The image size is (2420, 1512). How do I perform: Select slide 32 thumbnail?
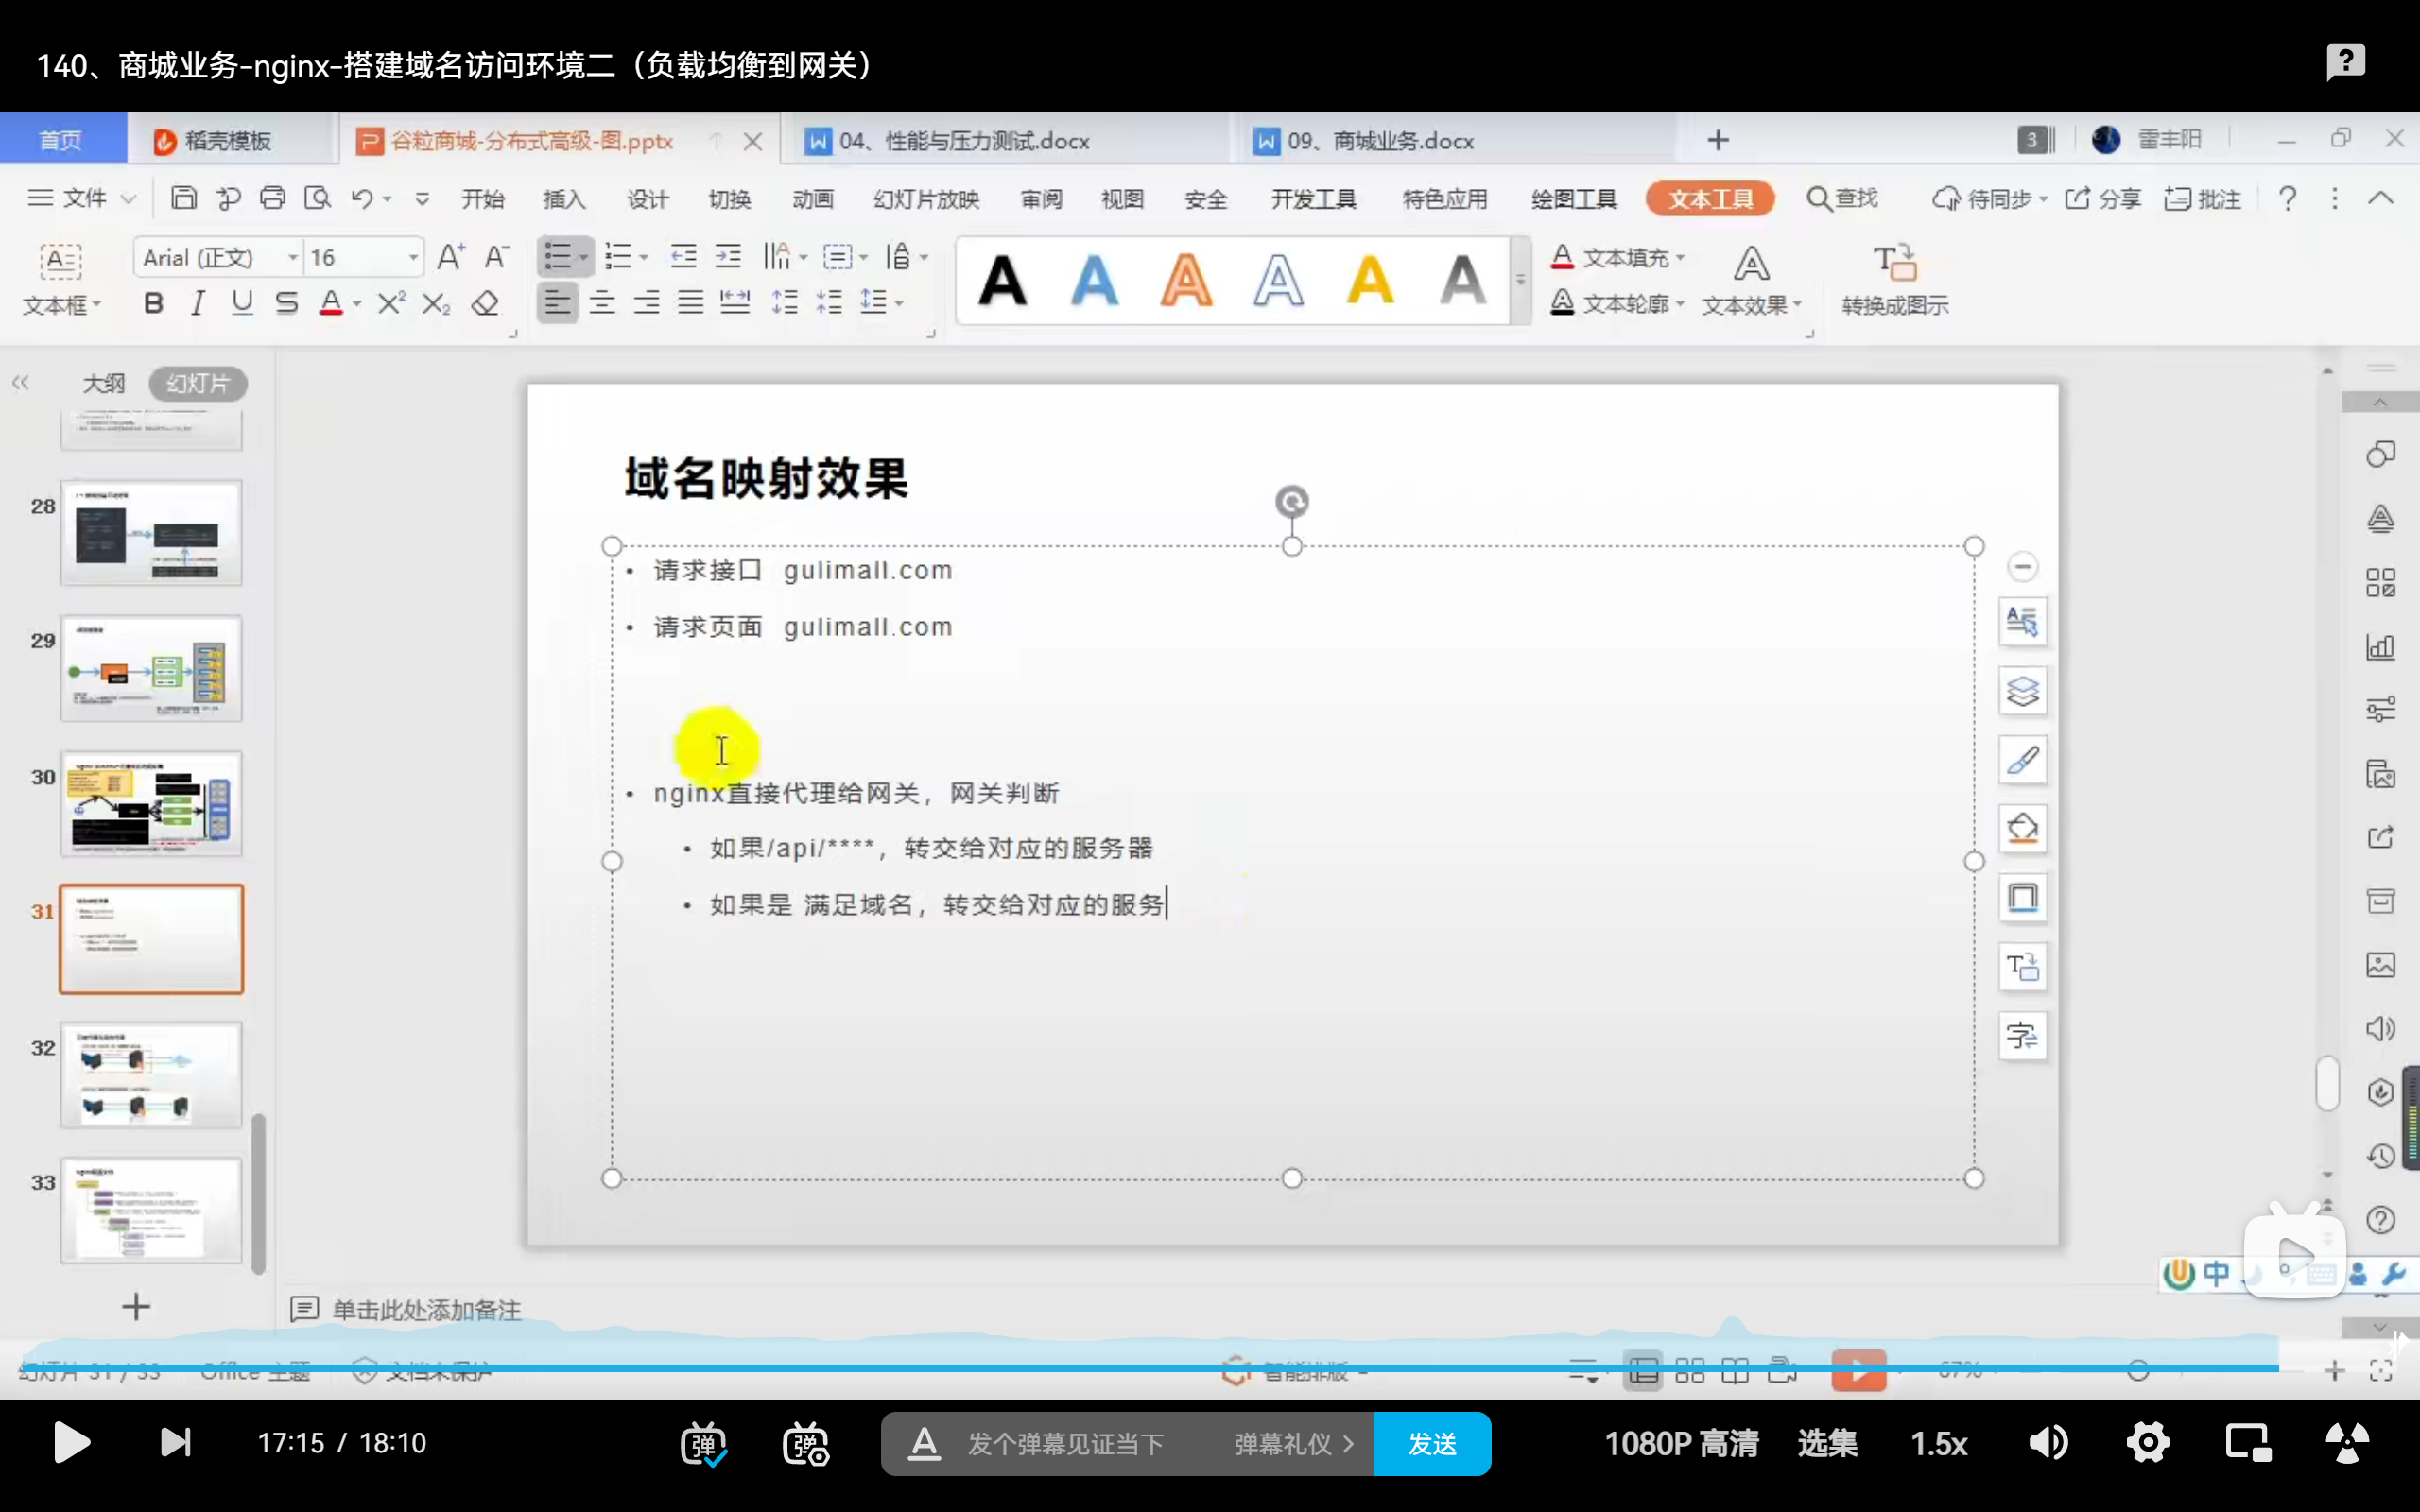151,1074
